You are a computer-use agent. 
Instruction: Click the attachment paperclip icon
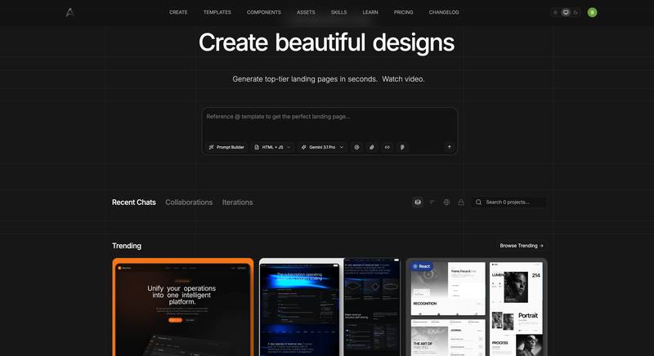[372, 147]
